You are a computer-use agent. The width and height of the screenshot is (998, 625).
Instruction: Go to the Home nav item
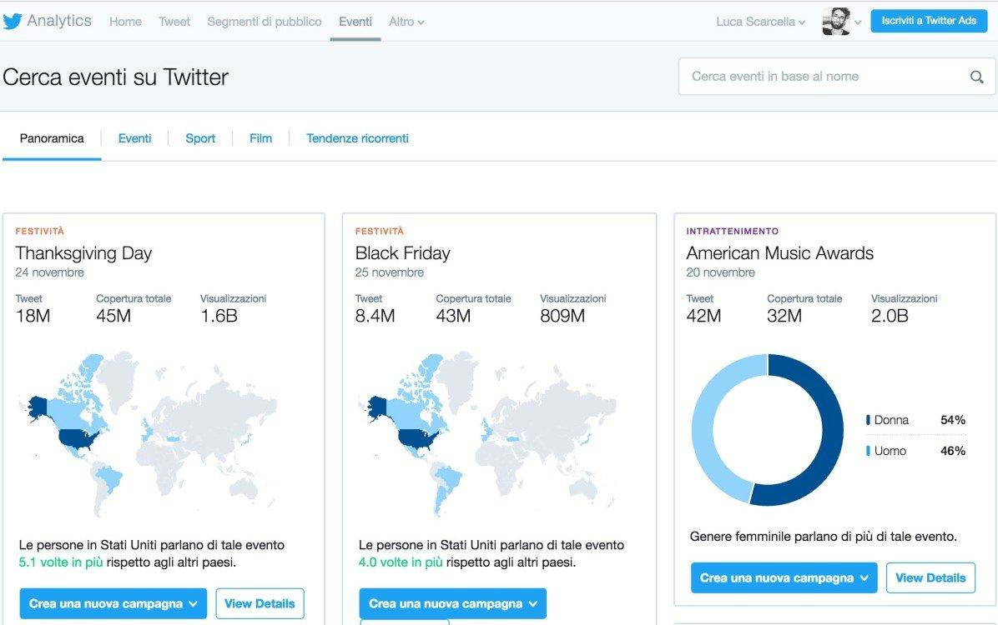[125, 22]
